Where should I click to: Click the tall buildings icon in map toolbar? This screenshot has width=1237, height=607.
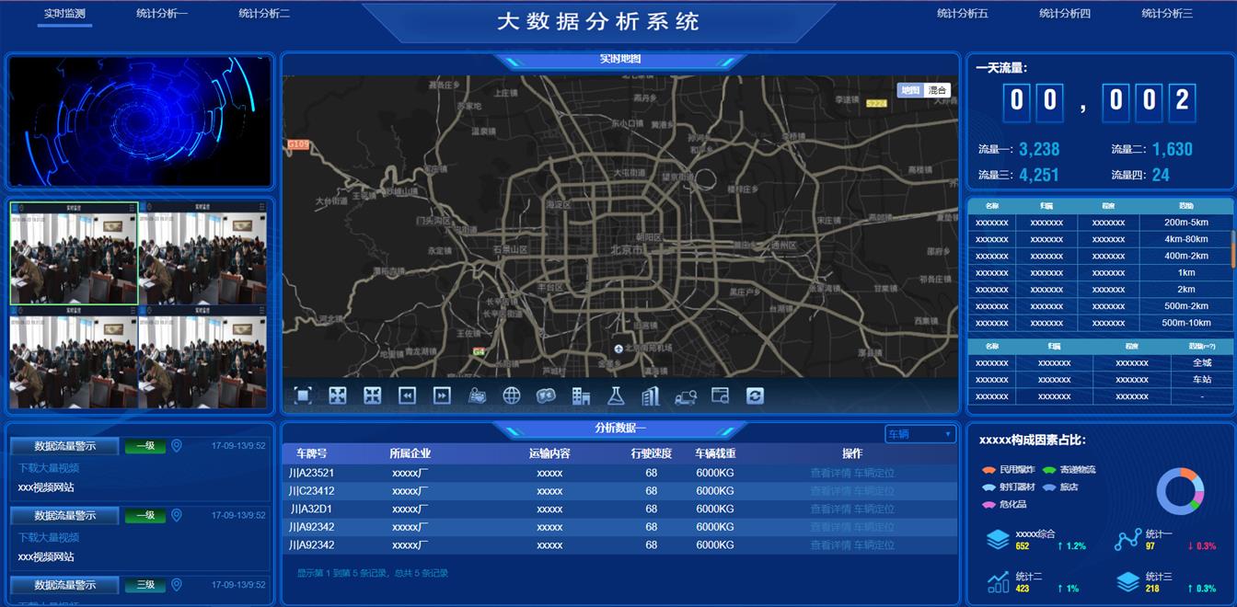point(651,395)
